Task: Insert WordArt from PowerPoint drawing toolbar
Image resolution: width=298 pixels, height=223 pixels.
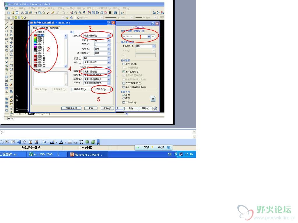Action: pyautogui.click(x=19, y=142)
